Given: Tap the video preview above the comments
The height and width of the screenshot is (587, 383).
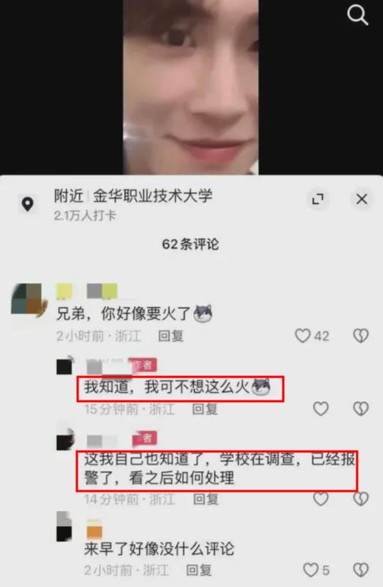Looking at the screenshot, I should 190,88.
